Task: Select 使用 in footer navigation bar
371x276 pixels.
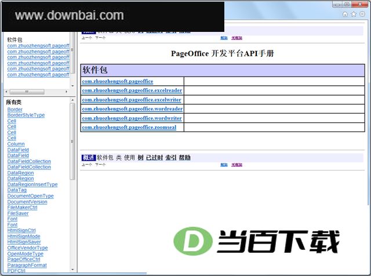Action: (130, 158)
